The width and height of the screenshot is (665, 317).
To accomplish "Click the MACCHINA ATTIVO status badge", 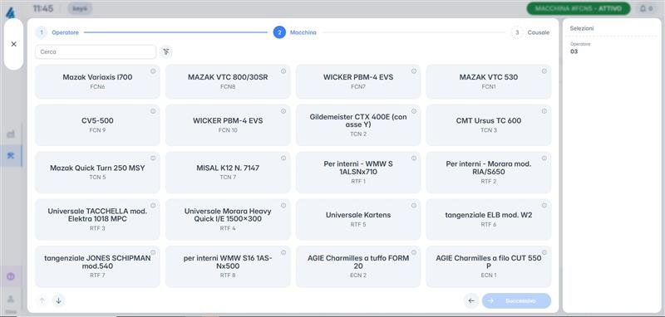I will pos(579,8).
